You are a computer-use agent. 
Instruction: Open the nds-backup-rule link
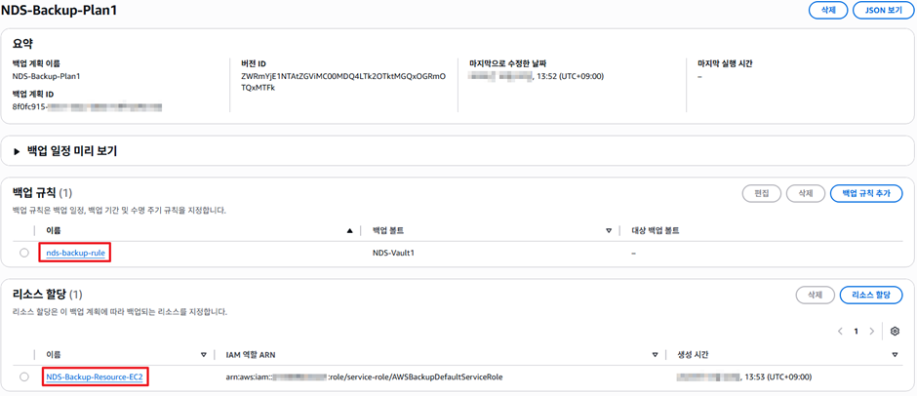pyautogui.click(x=76, y=253)
